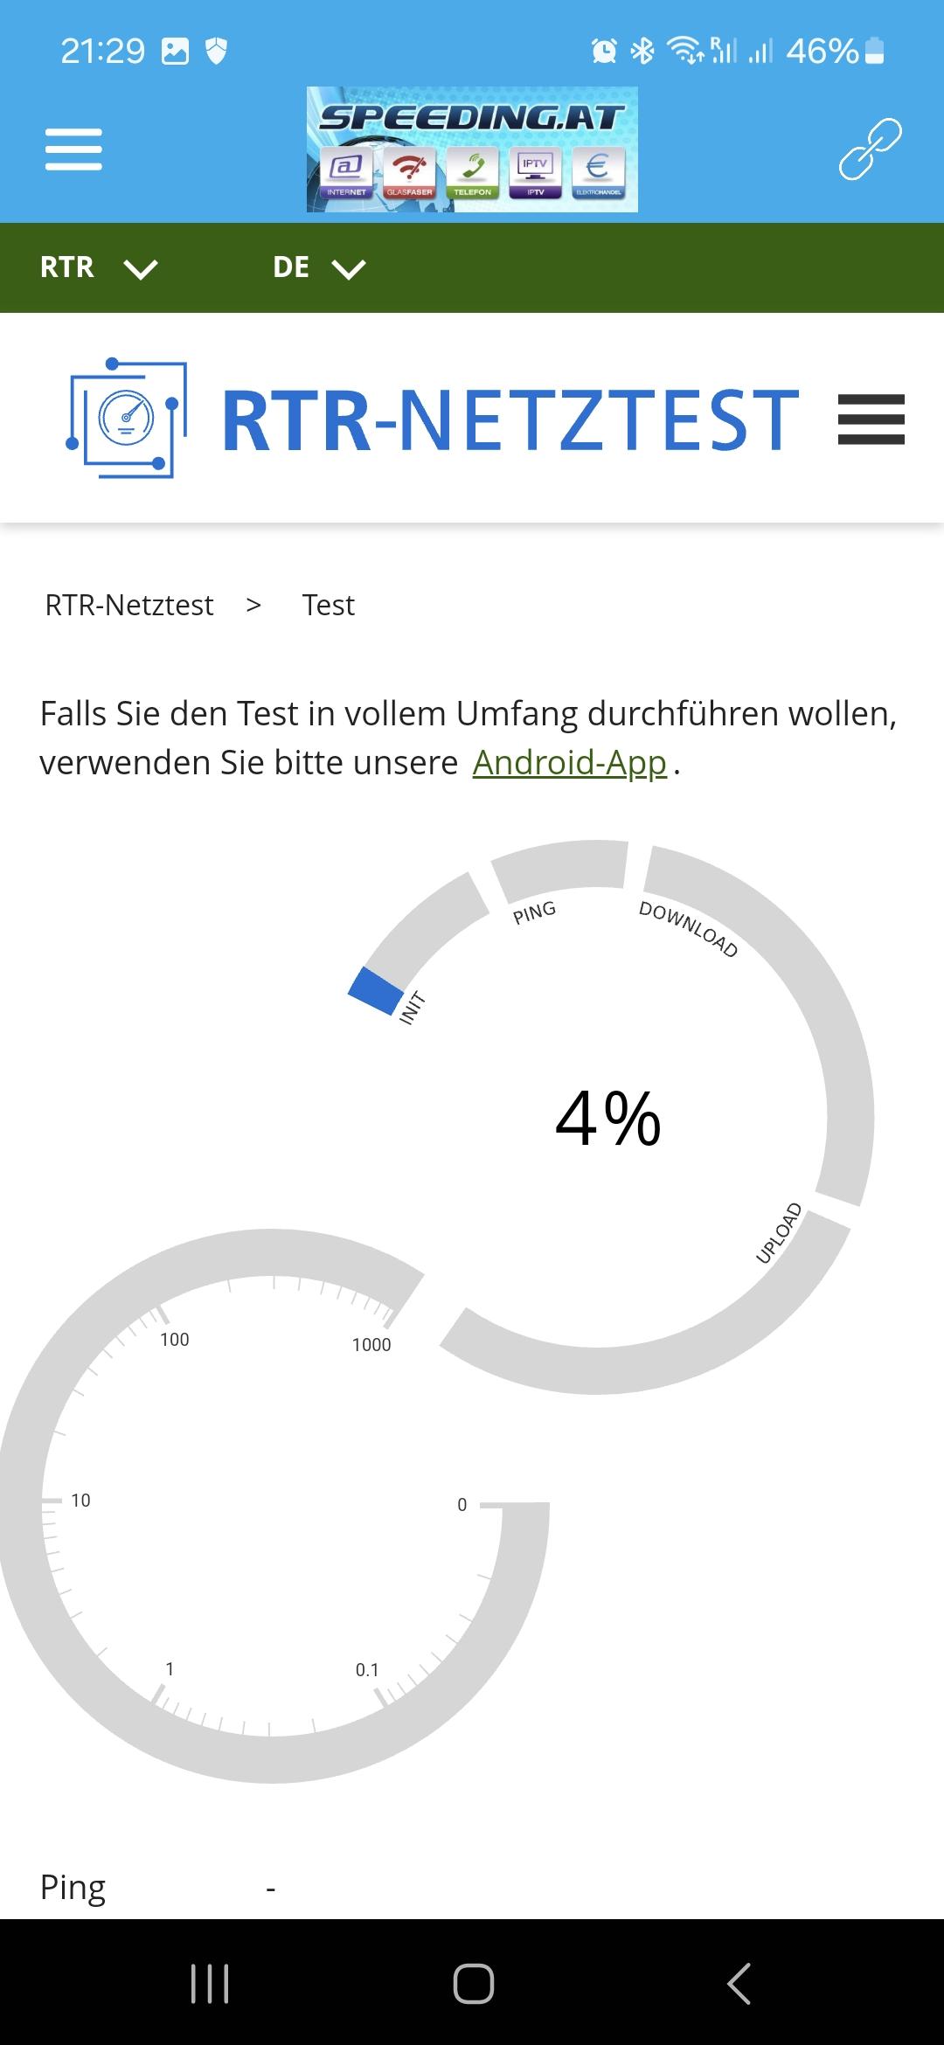
Task: Tap the Glasfaser wifi icon in banner
Action: 409,170
